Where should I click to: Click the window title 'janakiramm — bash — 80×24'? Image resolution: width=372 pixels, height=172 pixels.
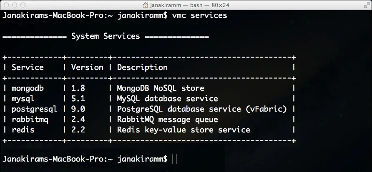click(189, 5)
